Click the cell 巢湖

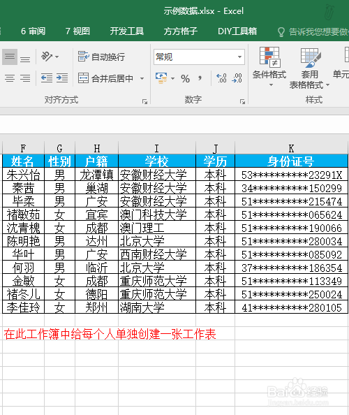[x=97, y=188]
